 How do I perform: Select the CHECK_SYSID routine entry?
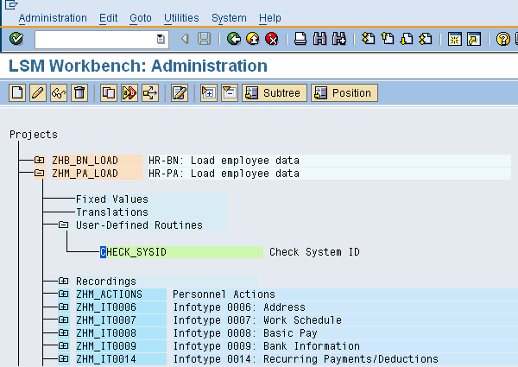(x=134, y=252)
